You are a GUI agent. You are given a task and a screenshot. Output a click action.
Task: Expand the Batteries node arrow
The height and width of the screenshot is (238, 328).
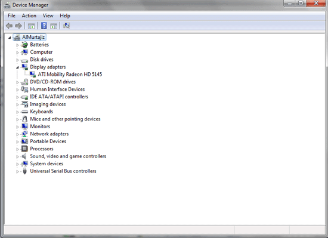17,45
